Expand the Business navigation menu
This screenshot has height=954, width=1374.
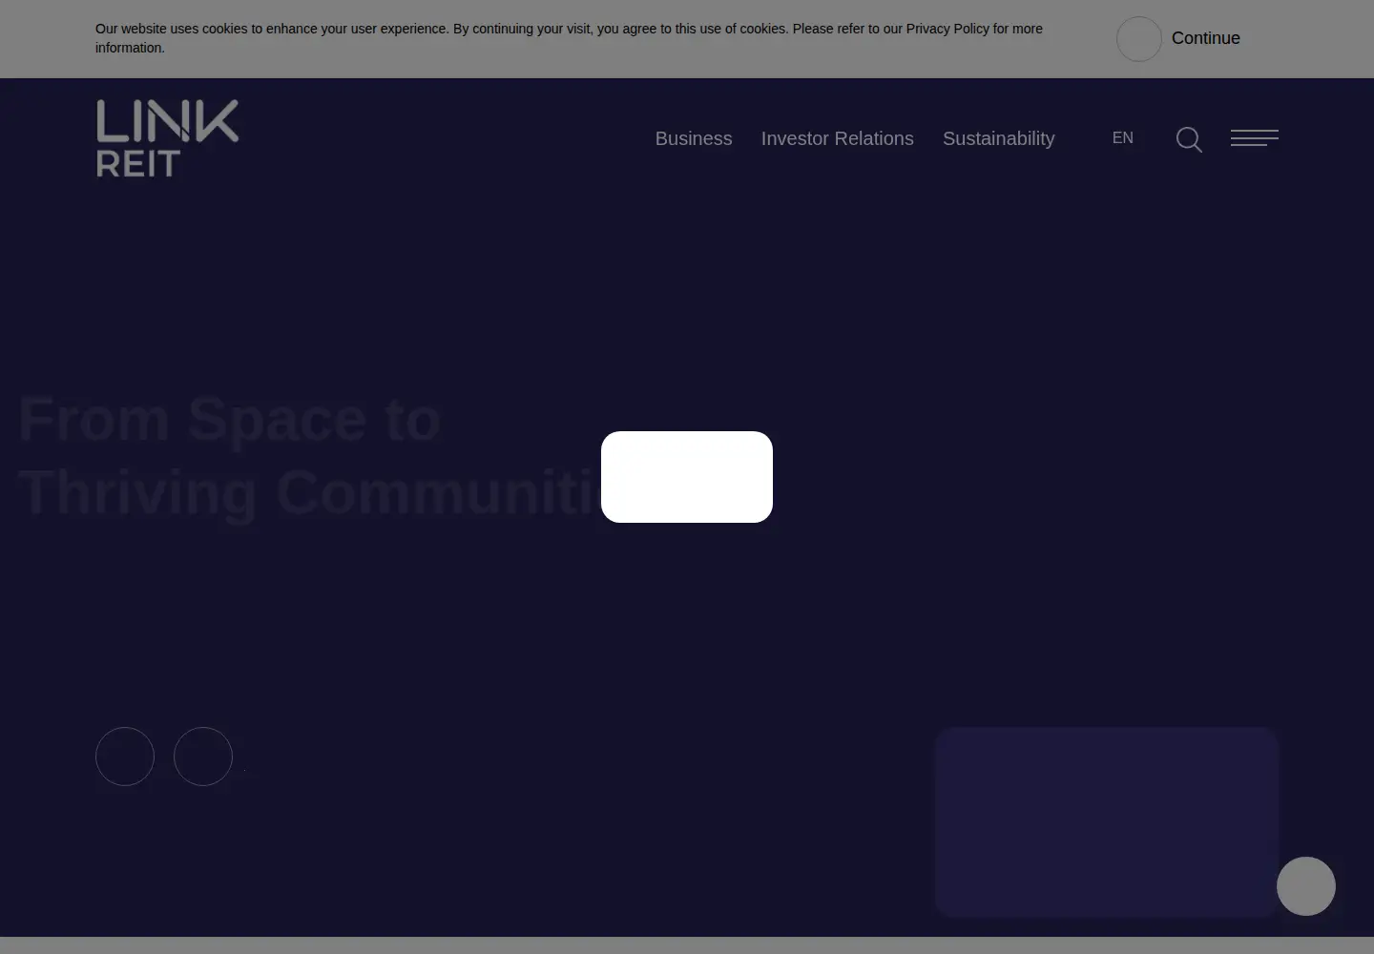[694, 138]
